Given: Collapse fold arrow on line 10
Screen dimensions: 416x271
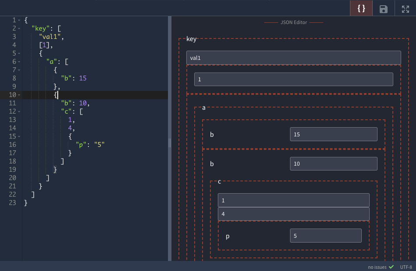Looking at the screenshot, I should pyautogui.click(x=19, y=95).
